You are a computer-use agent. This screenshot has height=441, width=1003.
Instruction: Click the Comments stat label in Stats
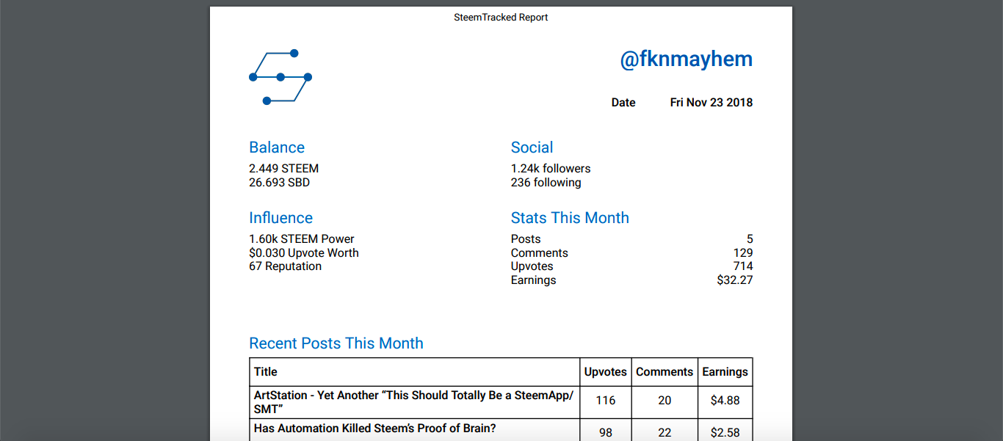point(540,253)
